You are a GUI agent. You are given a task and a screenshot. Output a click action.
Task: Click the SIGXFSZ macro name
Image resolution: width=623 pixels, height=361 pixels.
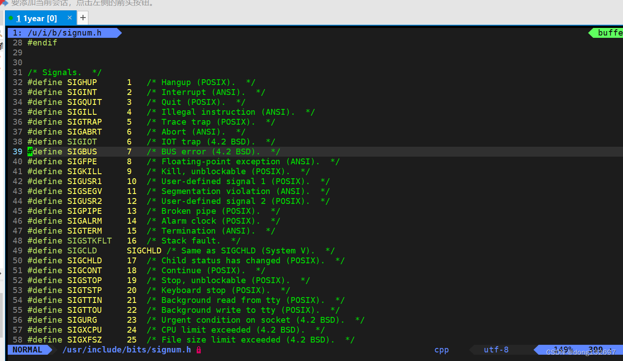pos(85,340)
